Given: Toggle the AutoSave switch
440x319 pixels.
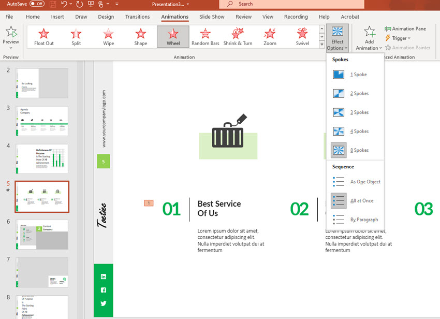Looking at the screenshot, I should coord(36,4).
